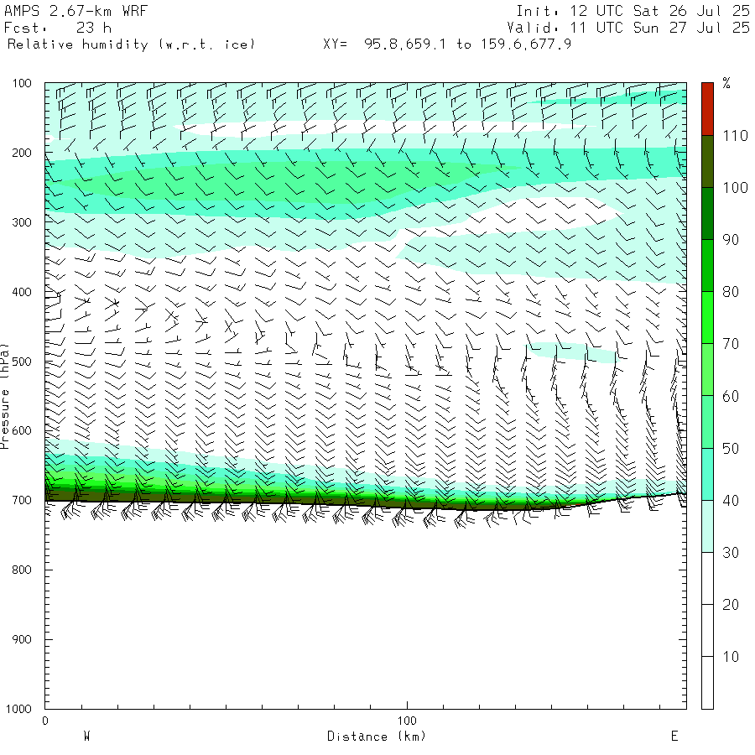This screenshot has height=755, width=755.
Task: Click the colorbar label "30"
Action: (x=731, y=552)
